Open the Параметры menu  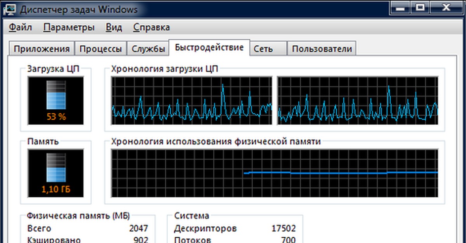pyautogui.click(x=69, y=27)
